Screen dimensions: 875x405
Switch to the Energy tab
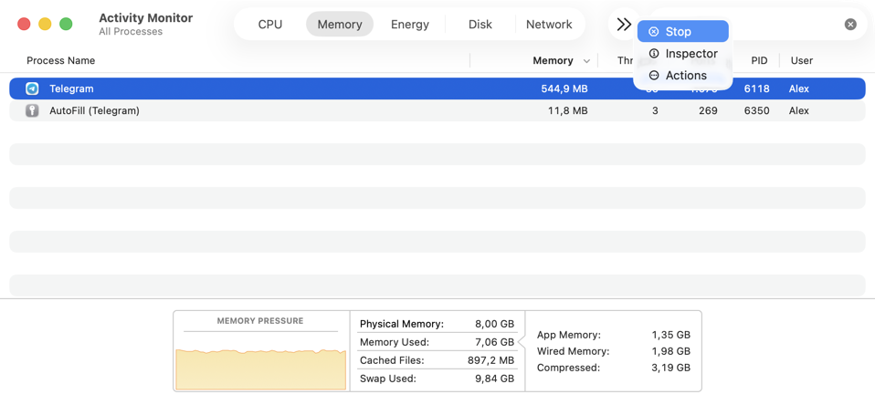pos(410,25)
